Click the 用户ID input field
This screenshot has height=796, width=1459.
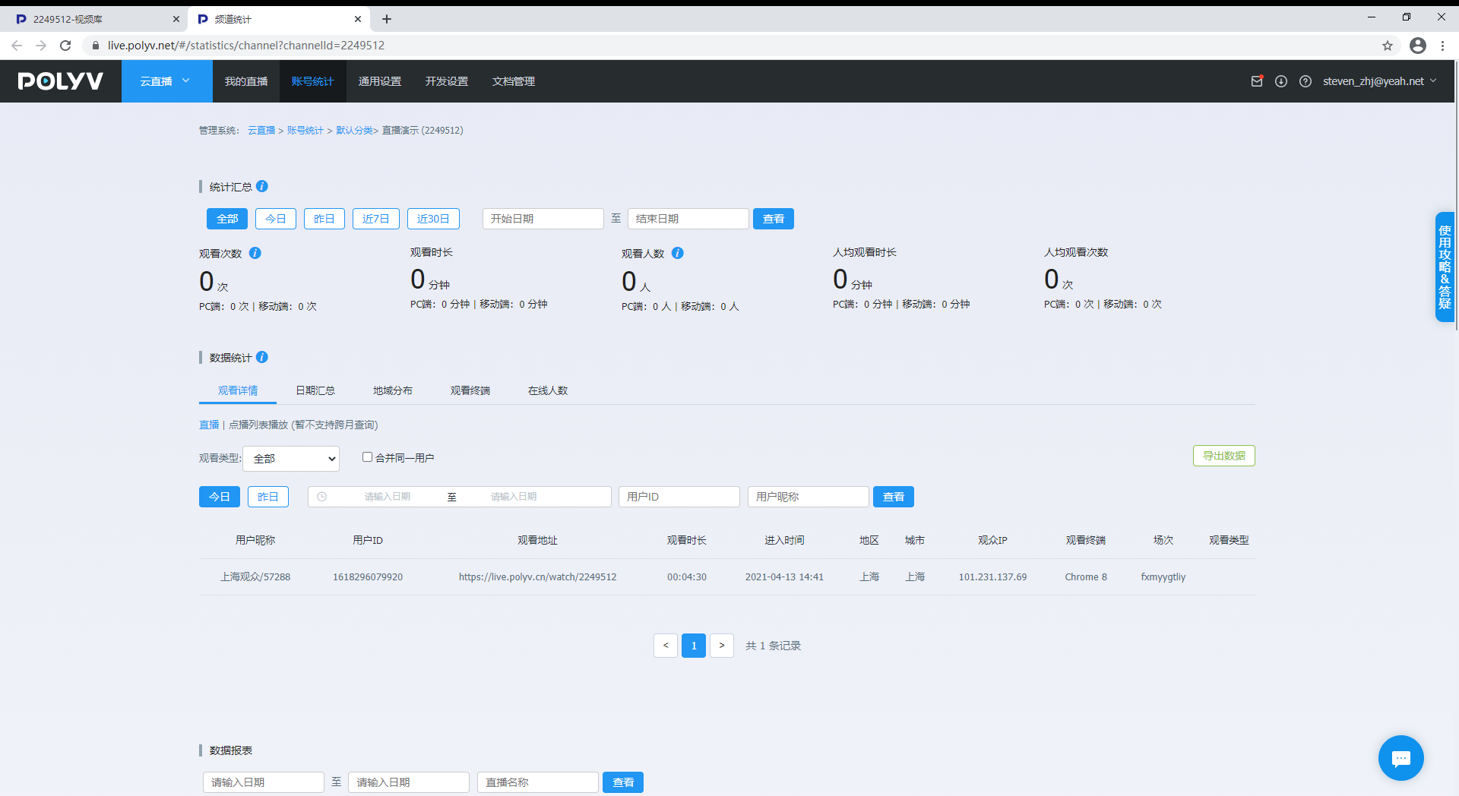(679, 497)
